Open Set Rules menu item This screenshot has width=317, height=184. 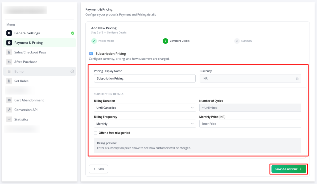[40, 81]
